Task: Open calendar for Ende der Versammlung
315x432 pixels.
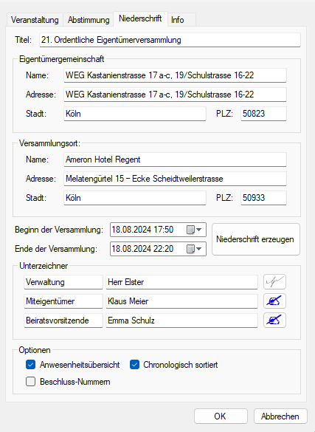Action: coord(190,249)
